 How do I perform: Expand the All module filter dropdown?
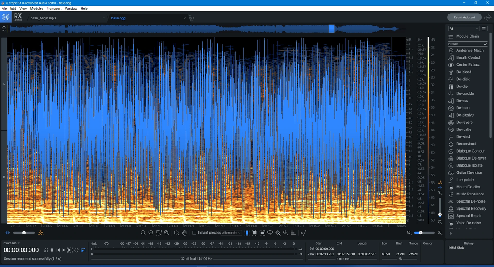[x=463, y=29]
